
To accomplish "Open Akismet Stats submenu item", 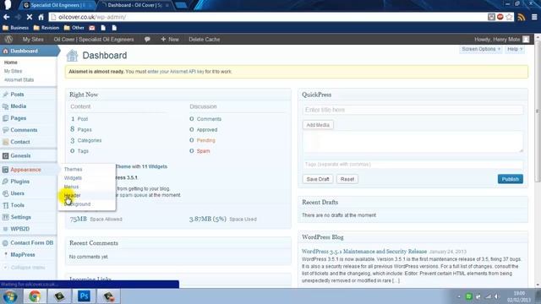I will (19, 79).
